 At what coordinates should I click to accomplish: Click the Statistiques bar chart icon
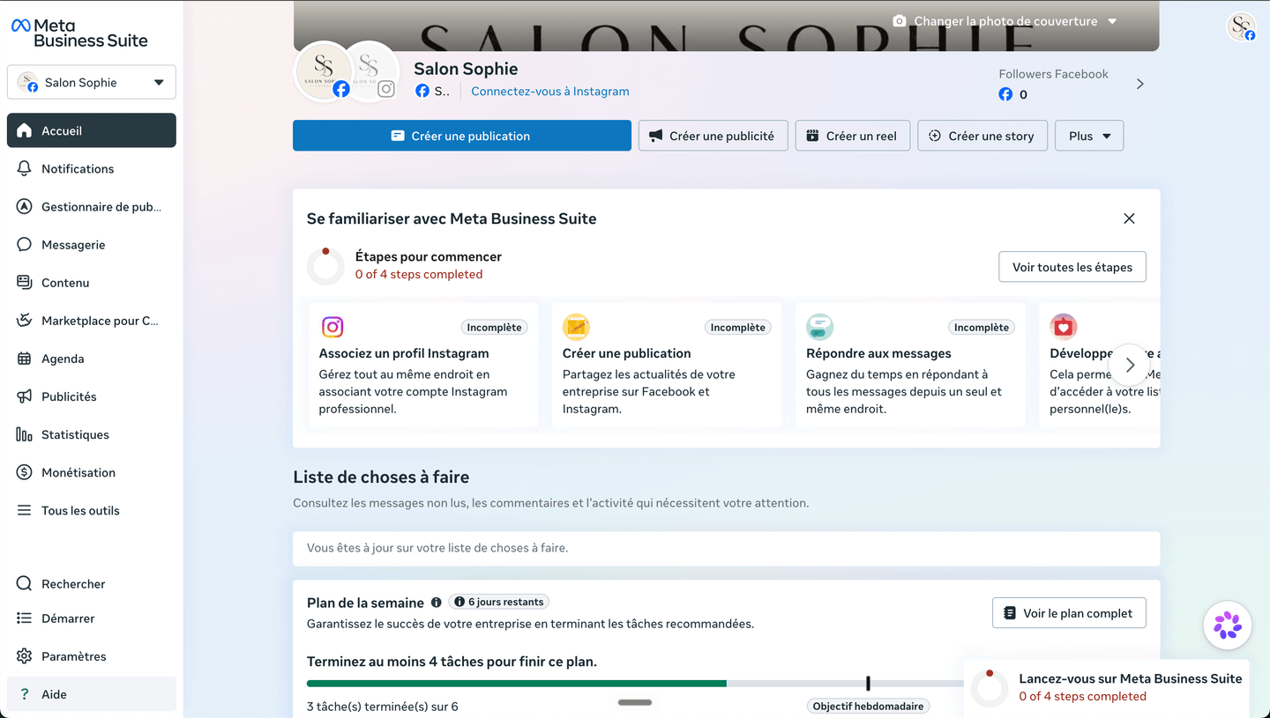pyautogui.click(x=25, y=434)
